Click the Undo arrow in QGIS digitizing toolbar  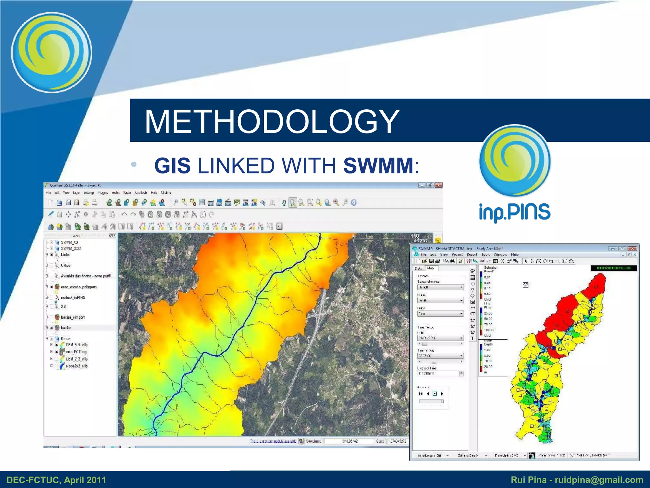click(x=124, y=214)
